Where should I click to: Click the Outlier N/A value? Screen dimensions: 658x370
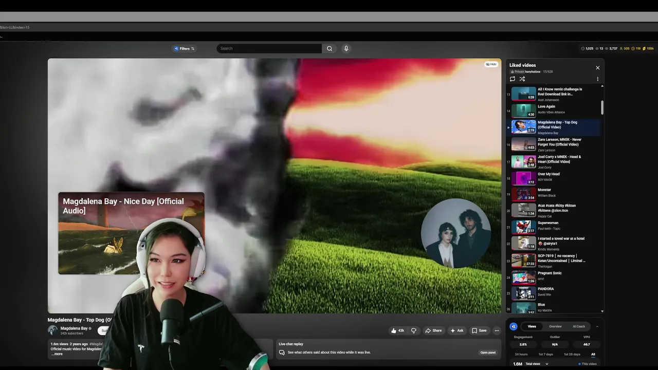coord(555,344)
